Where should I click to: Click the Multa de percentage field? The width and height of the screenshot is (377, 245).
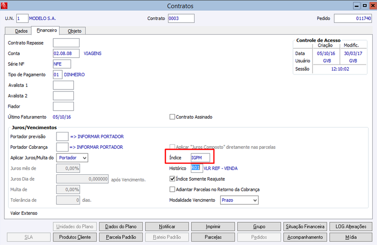pyautogui.click(x=68, y=189)
